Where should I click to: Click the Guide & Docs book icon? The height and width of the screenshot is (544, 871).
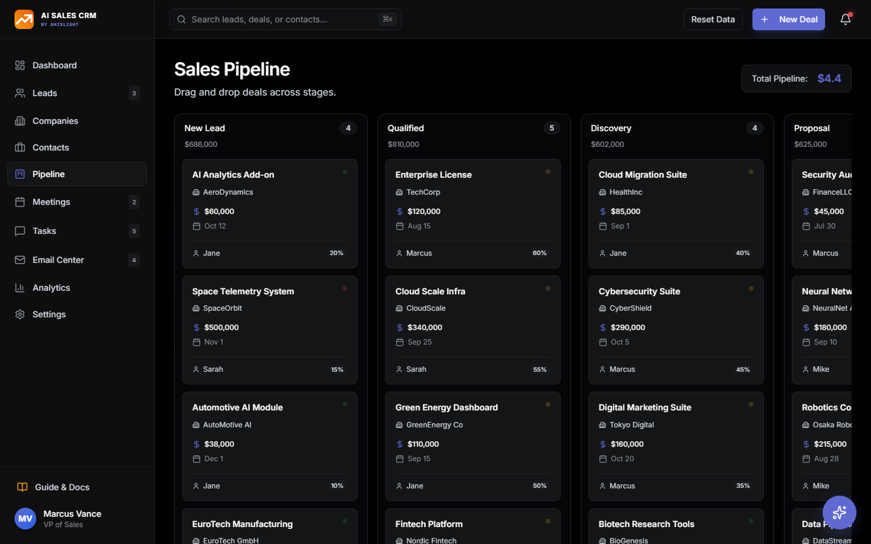coord(22,487)
